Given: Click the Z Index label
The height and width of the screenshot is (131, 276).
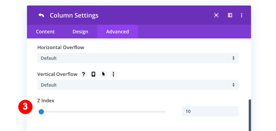Looking at the screenshot, I should pyautogui.click(x=46, y=101).
